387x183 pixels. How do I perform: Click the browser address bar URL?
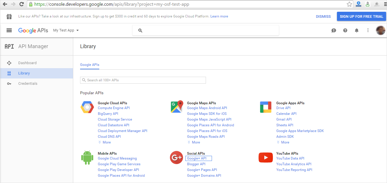pyautogui.click(x=112, y=4)
